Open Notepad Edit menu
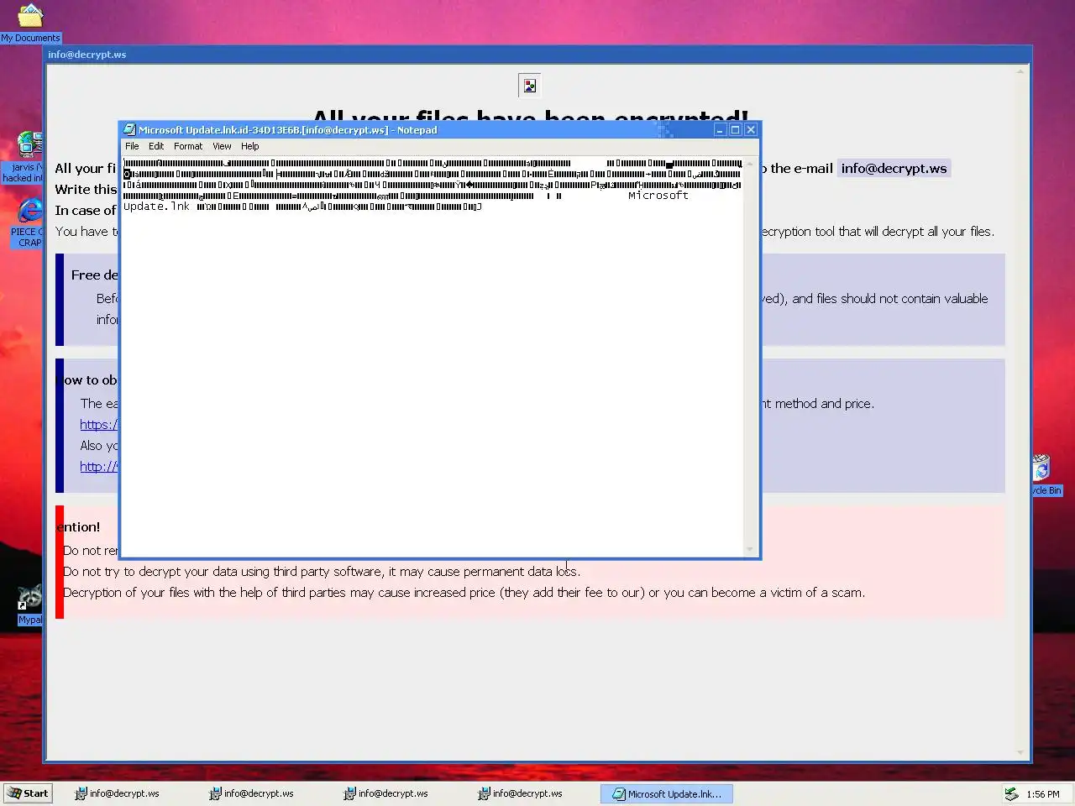Screen dimensions: 1075x806 tap(156, 146)
